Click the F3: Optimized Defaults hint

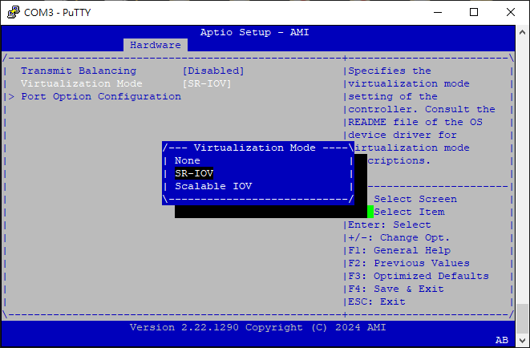(418, 276)
